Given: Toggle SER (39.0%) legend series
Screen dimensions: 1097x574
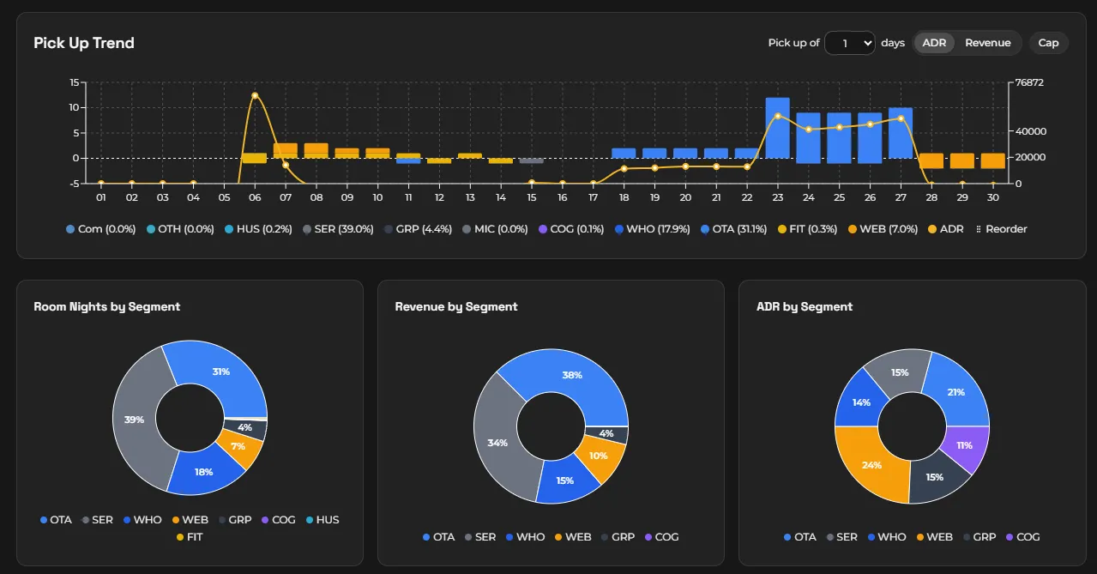Looking at the screenshot, I should click(338, 229).
